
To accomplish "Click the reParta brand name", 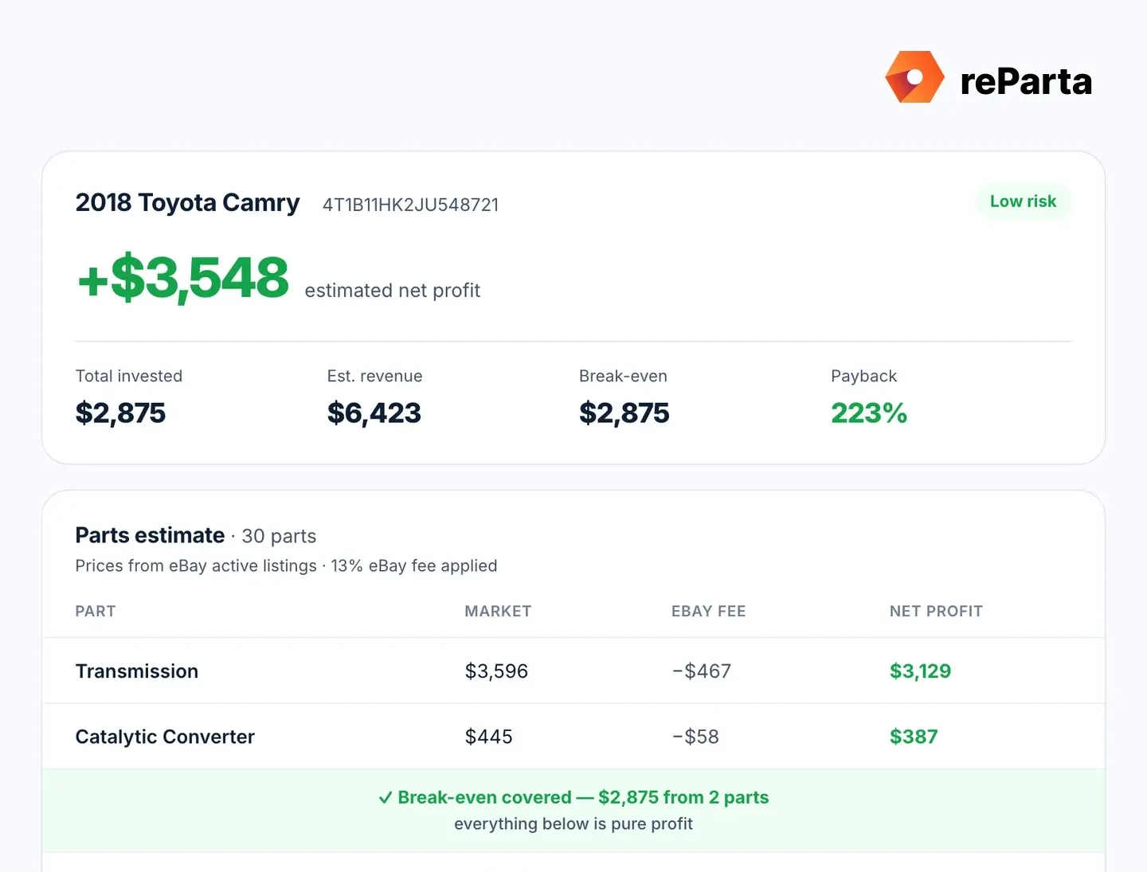I will (x=1026, y=81).
